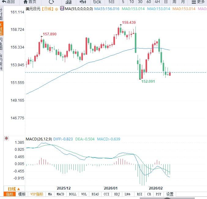Click the candle at 159.439 high
The image size is (207, 199).
tap(121, 30)
